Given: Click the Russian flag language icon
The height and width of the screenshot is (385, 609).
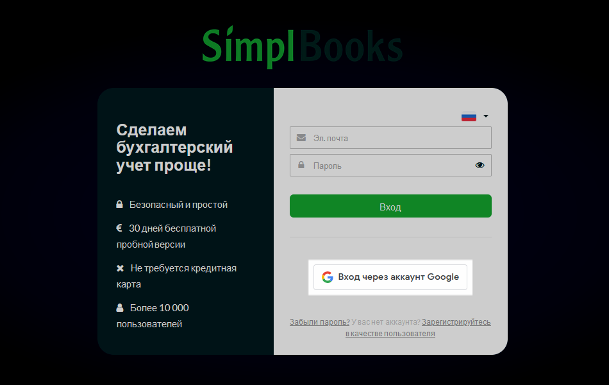Looking at the screenshot, I should tap(469, 116).
